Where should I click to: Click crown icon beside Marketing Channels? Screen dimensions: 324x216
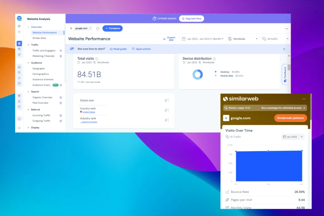(x=61, y=56)
